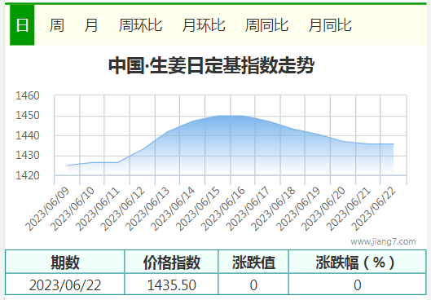The width and height of the screenshot is (431, 300).
Task: Click the y-axis label 1440
Action: coord(28,135)
